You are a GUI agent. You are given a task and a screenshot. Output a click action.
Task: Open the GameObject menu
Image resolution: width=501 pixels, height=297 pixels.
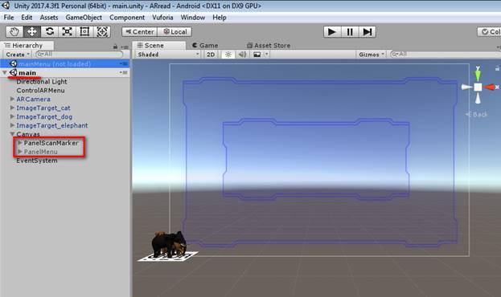(x=84, y=18)
